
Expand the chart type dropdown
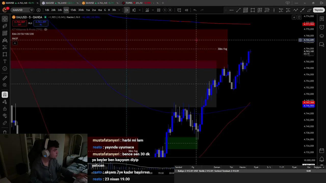click(140, 10)
